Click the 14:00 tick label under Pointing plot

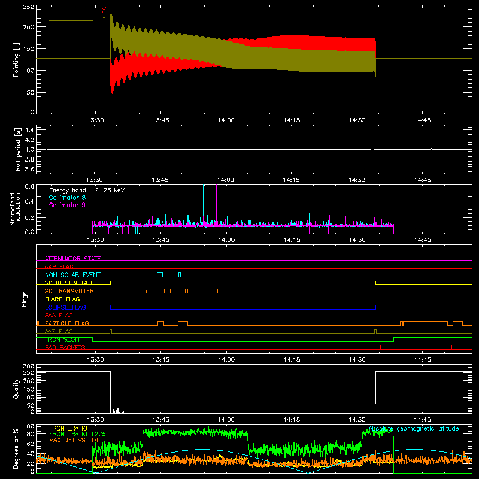[x=226, y=120]
